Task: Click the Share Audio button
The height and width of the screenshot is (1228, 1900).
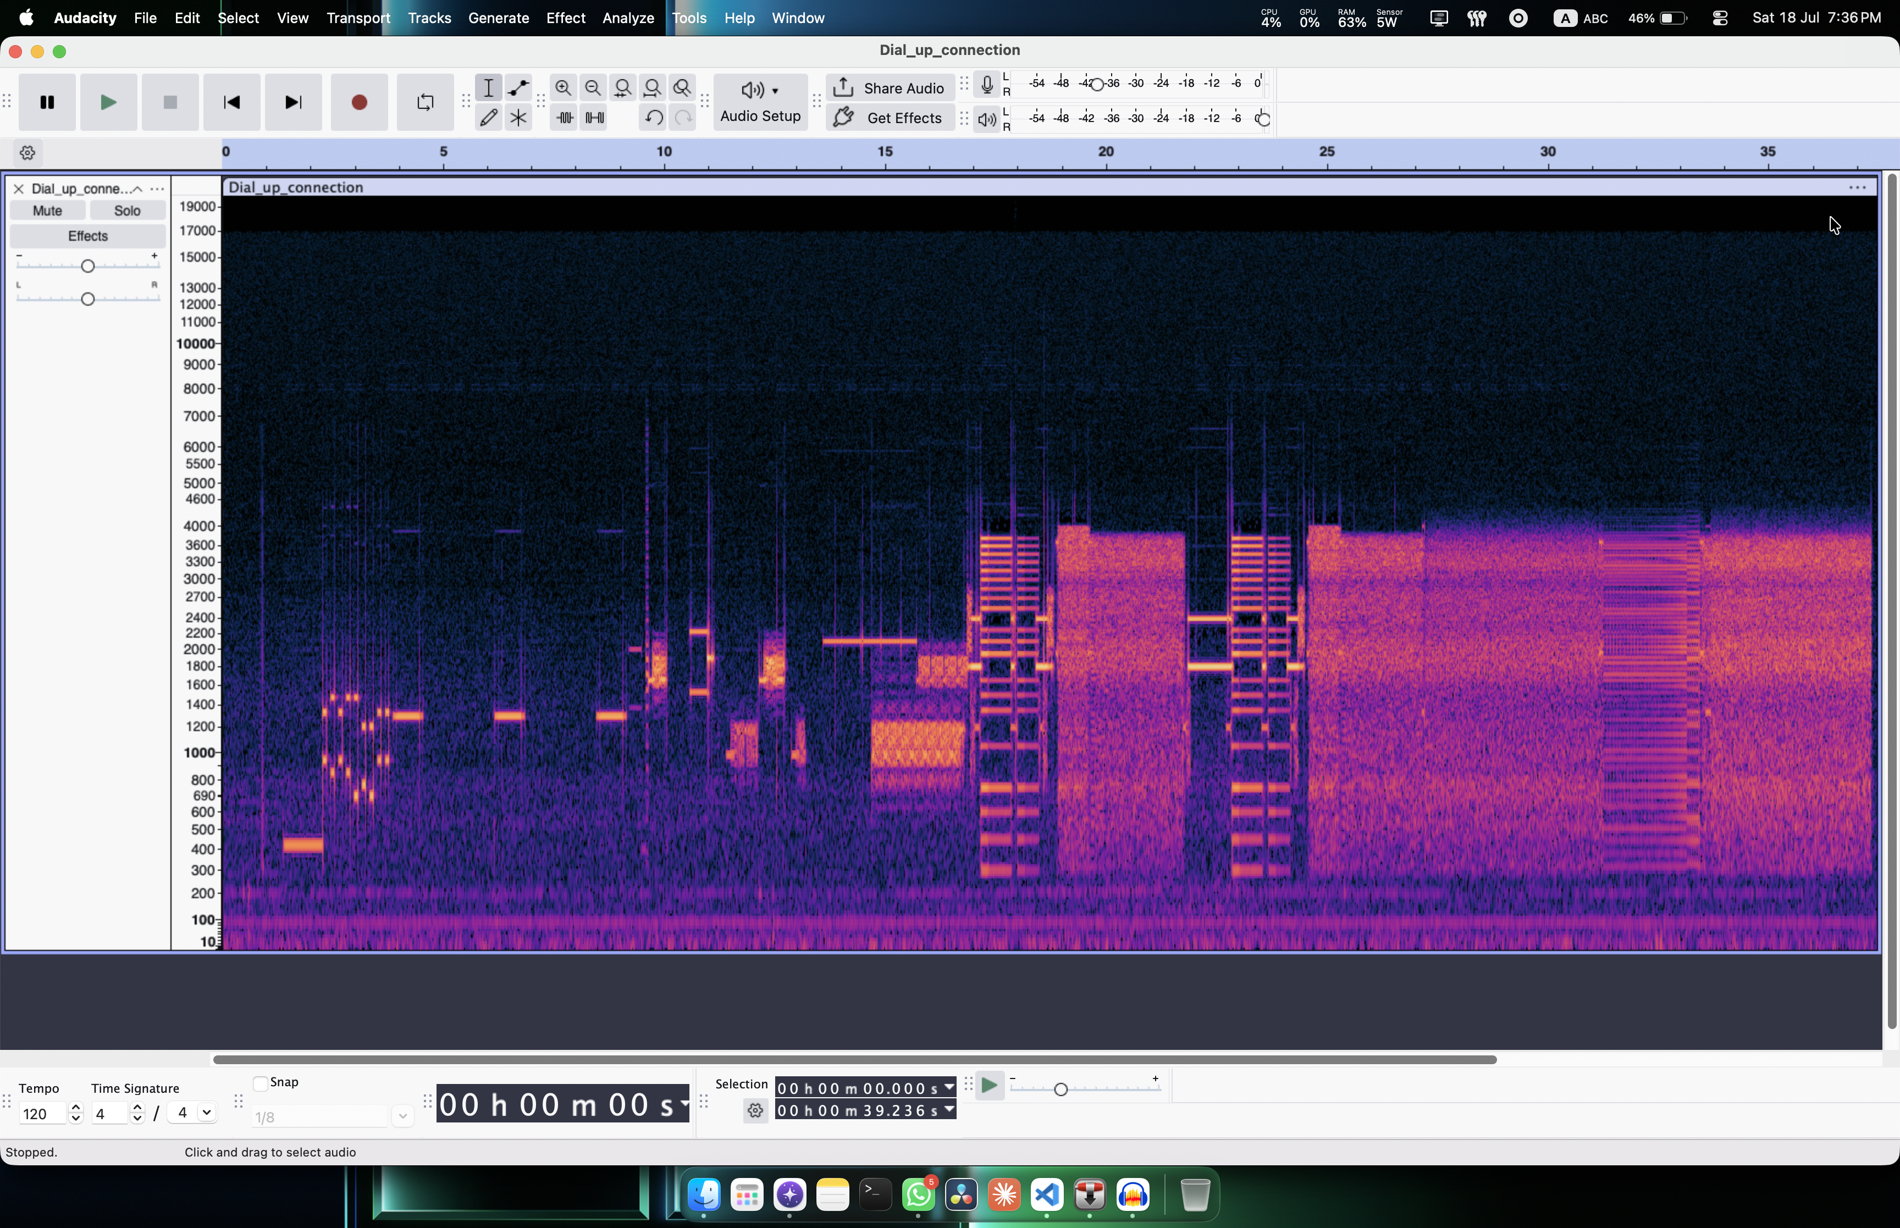Action: tap(890, 88)
